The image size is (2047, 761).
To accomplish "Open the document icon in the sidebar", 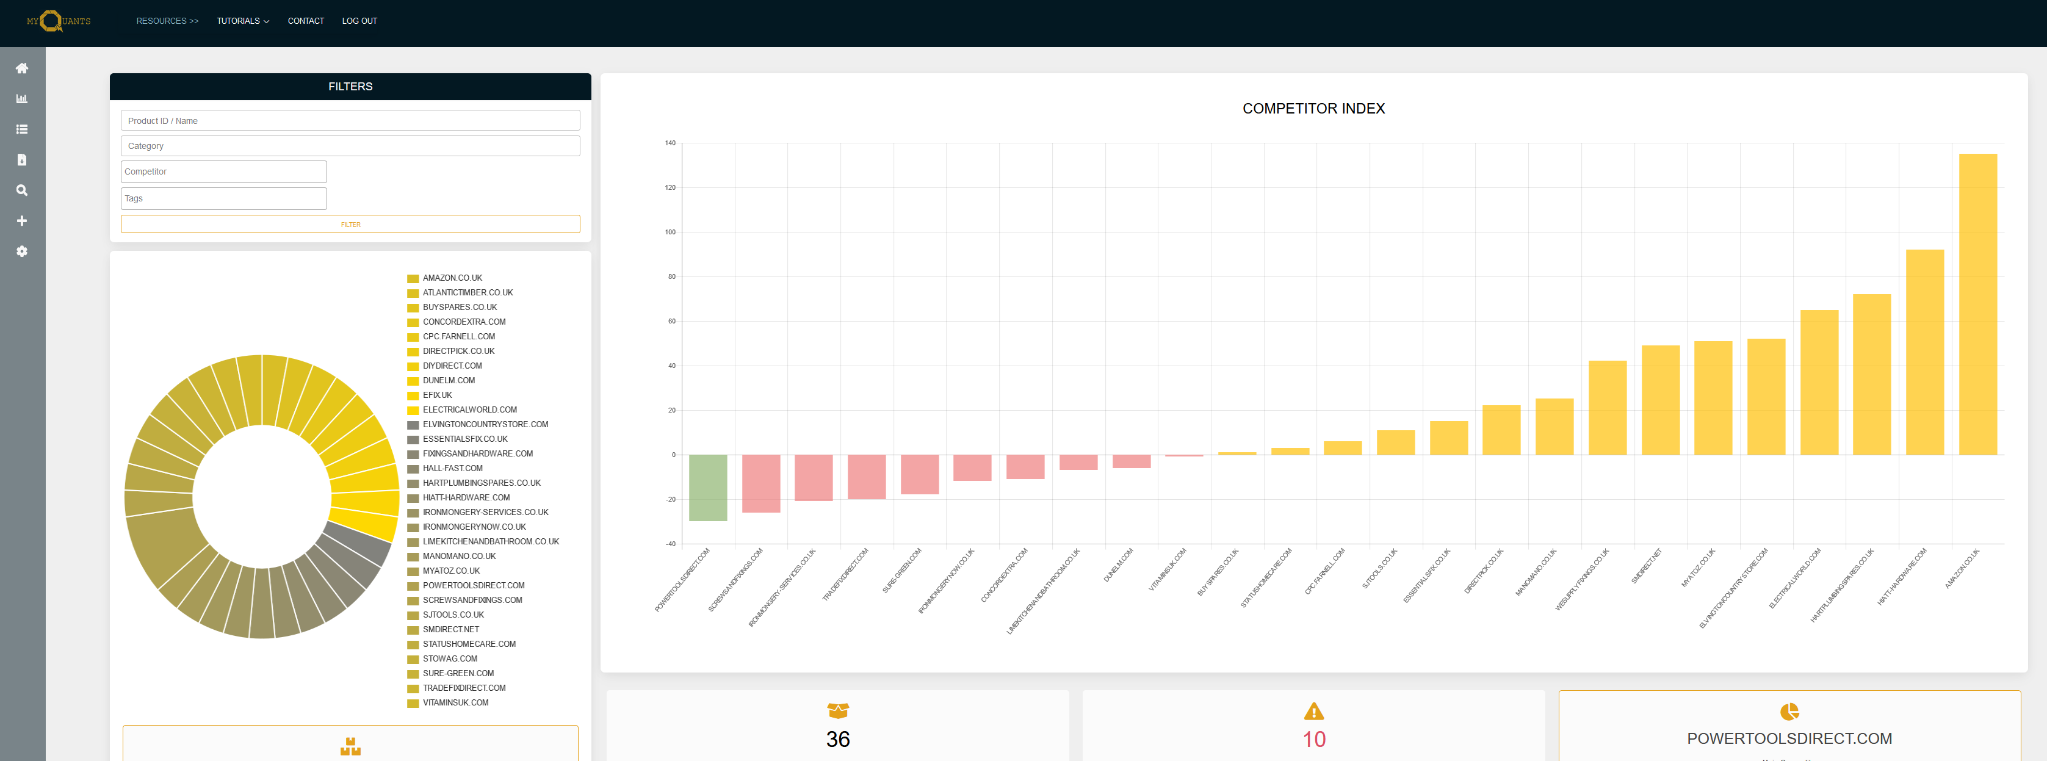I will (x=22, y=160).
